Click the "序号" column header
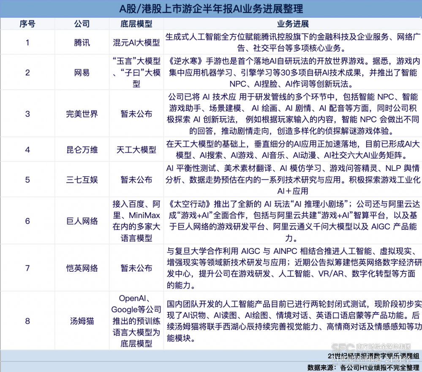This screenshot has width=422, height=372. coord(27,24)
